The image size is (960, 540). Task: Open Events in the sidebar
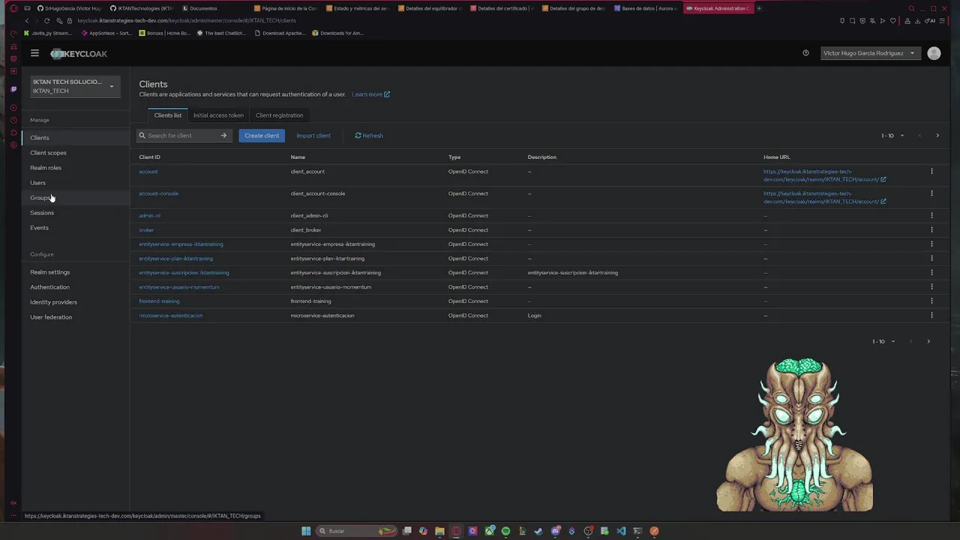click(x=39, y=228)
